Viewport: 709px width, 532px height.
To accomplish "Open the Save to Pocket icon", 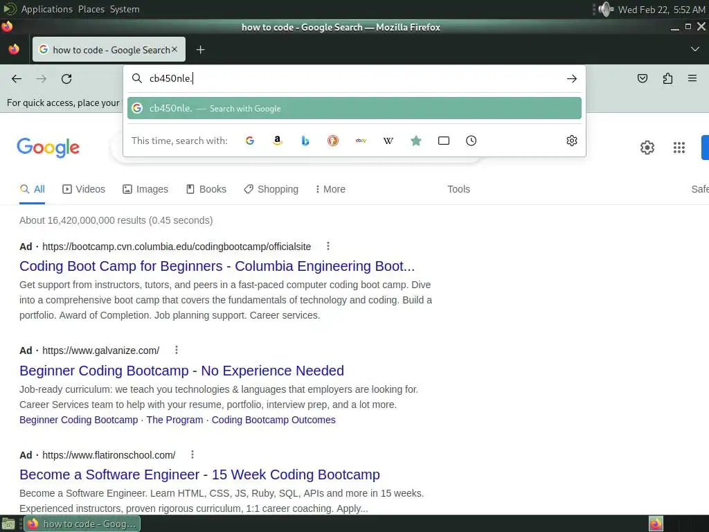I will click(x=642, y=79).
